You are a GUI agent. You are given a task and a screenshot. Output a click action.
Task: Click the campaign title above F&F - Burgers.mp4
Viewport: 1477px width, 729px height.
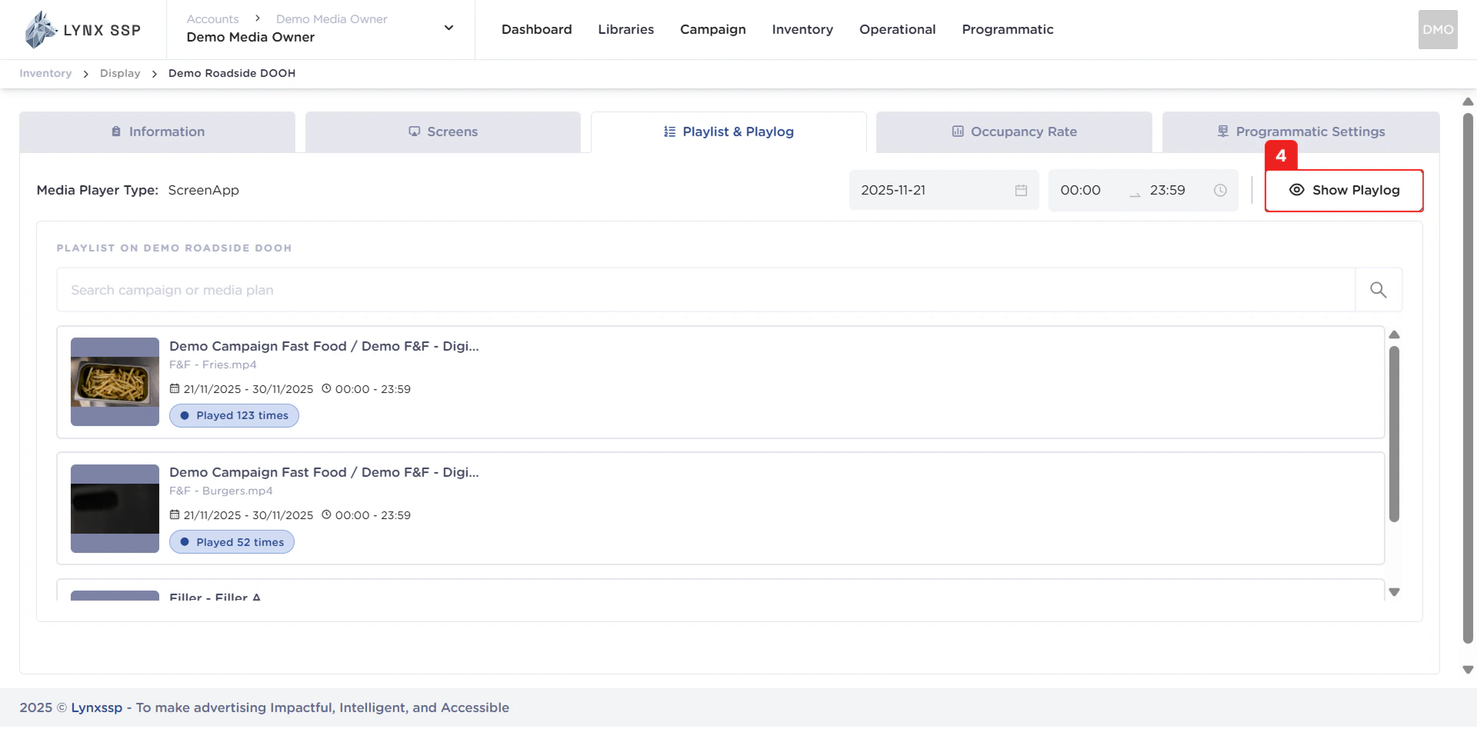tap(324, 472)
